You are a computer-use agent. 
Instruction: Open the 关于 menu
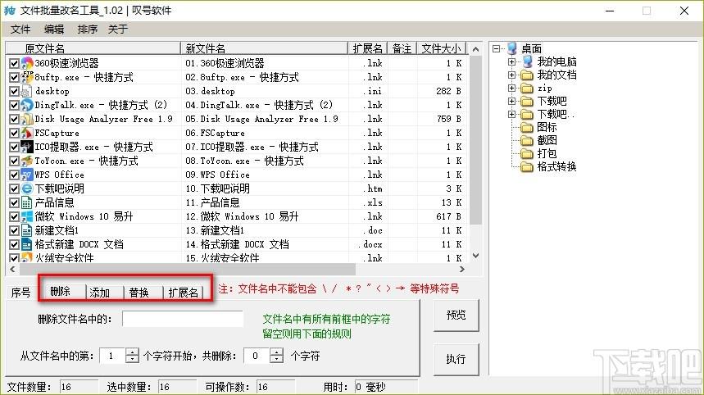pyautogui.click(x=118, y=30)
